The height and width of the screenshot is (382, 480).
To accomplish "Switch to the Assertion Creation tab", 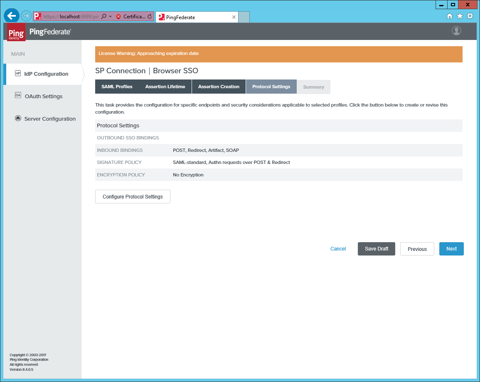I will coord(219,87).
